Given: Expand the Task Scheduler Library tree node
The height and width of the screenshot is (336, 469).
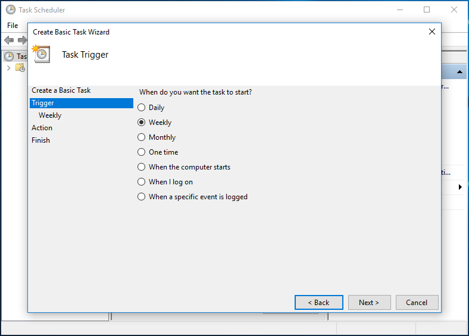Looking at the screenshot, I should [8, 68].
